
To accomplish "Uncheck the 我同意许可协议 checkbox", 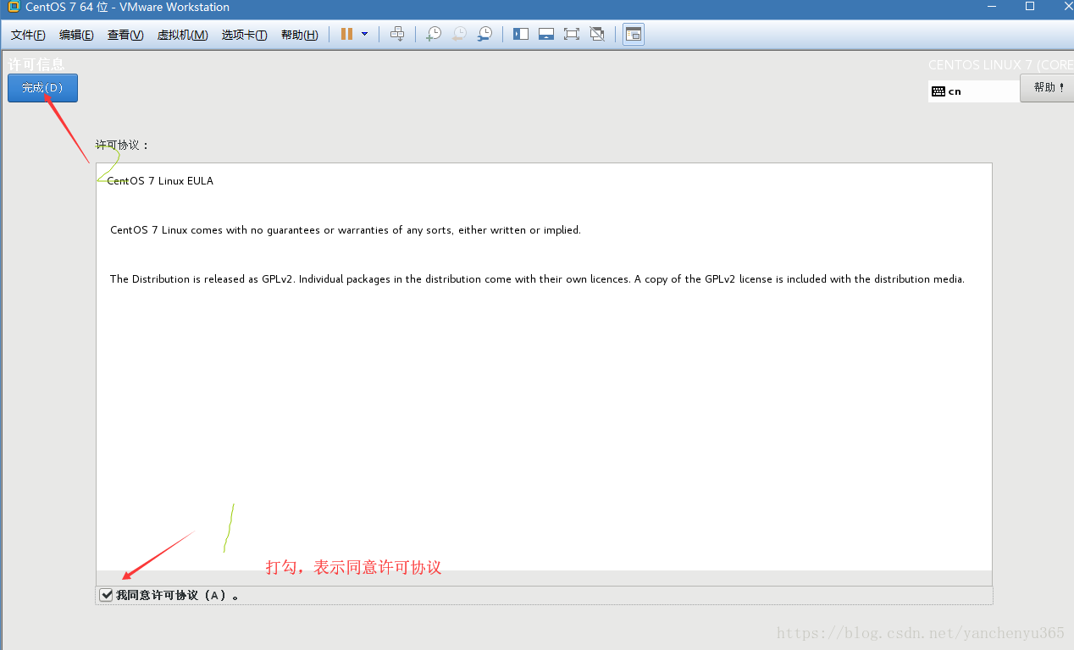I will 106,595.
